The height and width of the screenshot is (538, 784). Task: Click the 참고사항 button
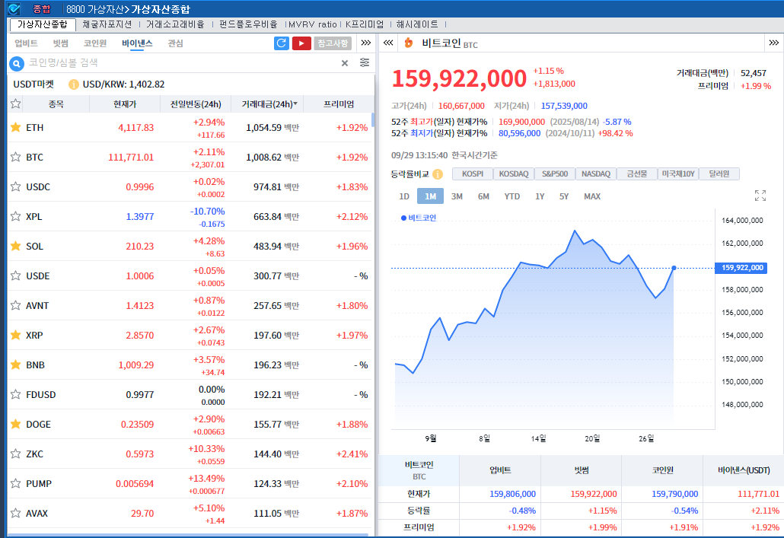pos(333,43)
